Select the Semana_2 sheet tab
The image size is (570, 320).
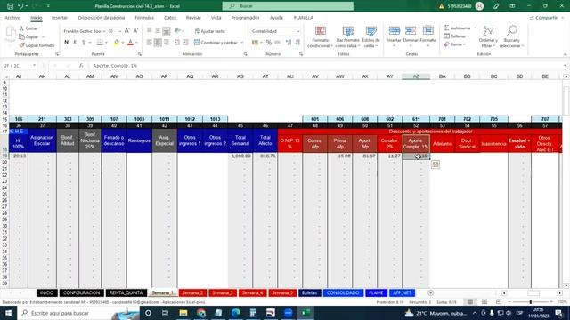[192, 292]
